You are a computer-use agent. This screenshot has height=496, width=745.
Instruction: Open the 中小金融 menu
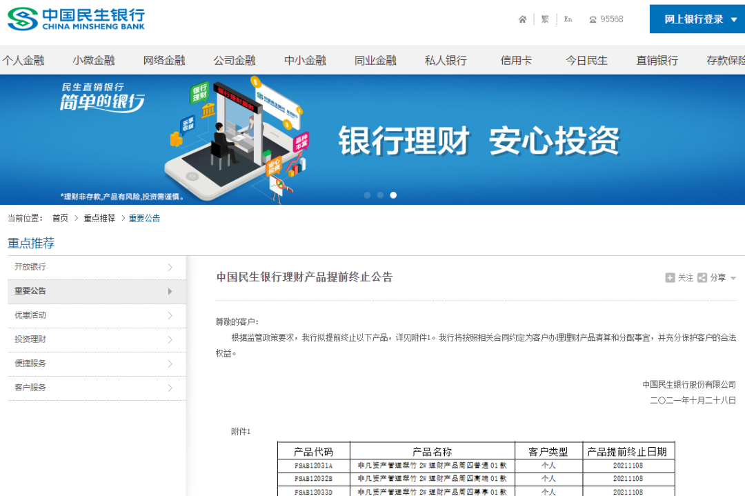tap(305, 60)
